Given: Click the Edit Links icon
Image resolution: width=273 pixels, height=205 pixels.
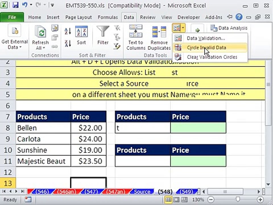Looking at the screenshot, I should [x=55, y=46].
